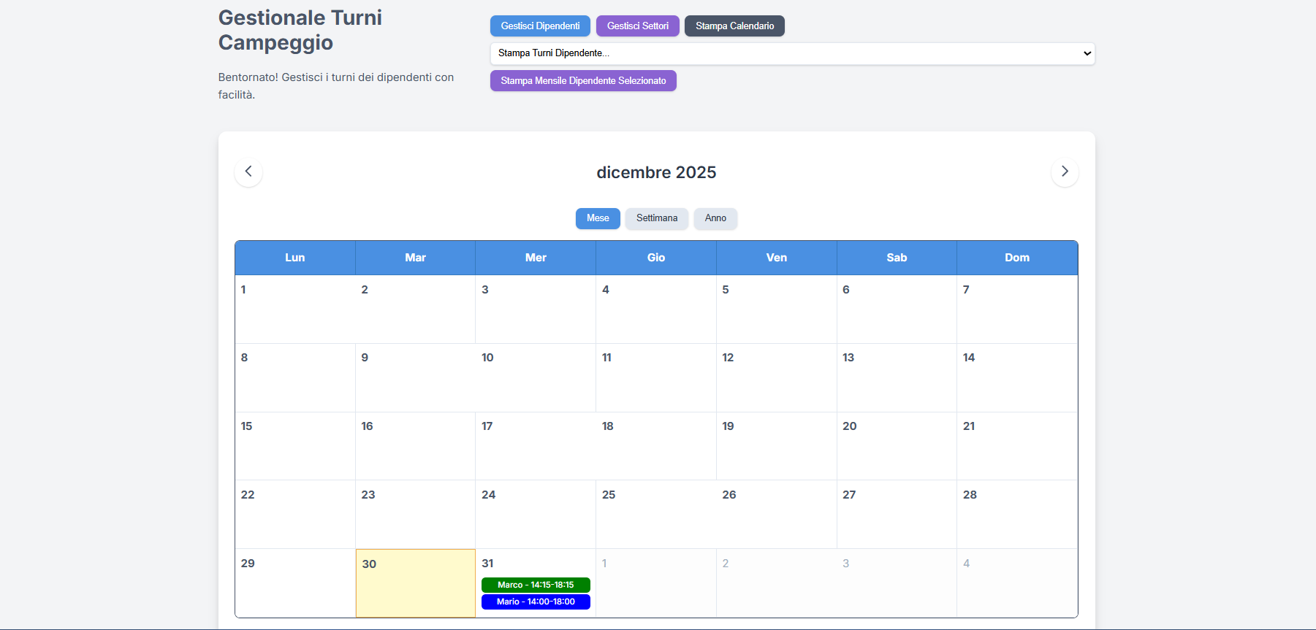Select day 26 in the calendar
Screen dimensions: 1316x630
(777, 514)
